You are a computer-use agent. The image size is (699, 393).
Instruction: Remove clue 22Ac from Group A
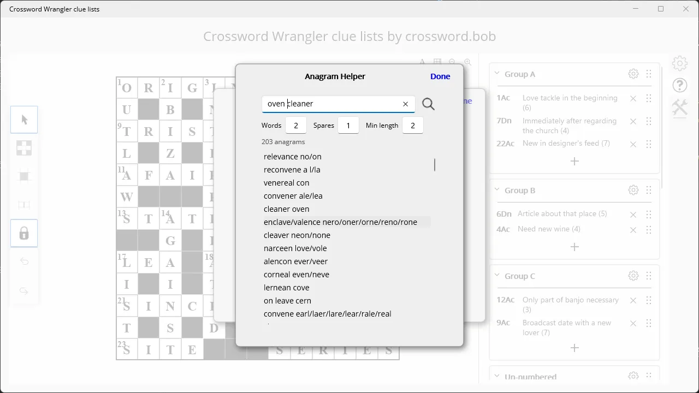(633, 144)
